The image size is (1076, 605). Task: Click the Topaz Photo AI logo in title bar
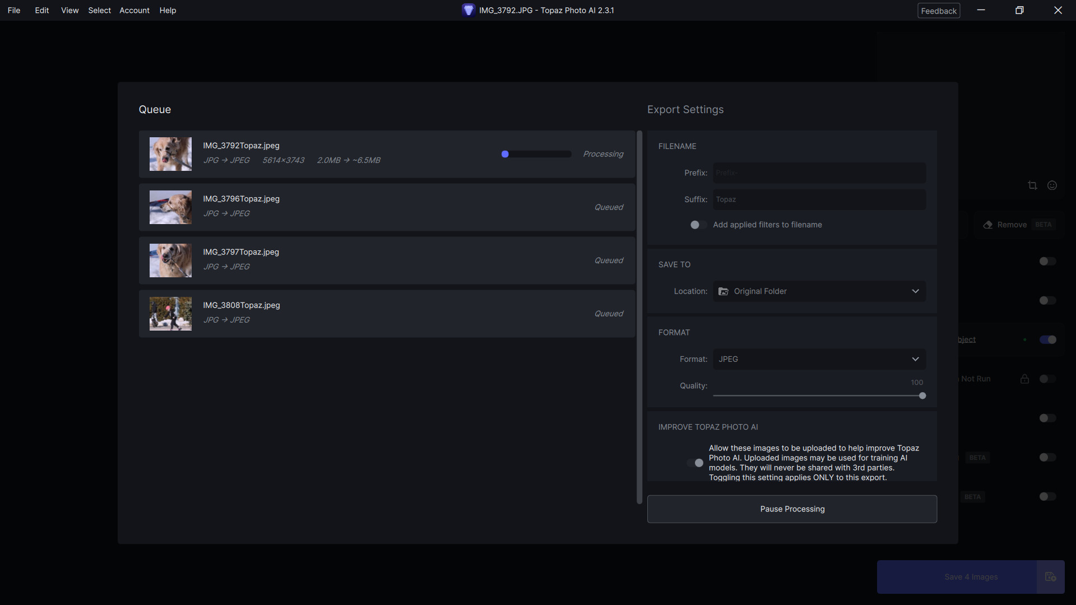click(469, 10)
